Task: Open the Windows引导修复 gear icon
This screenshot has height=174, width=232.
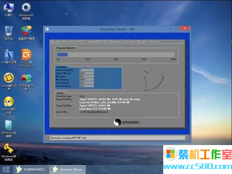Action: (26, 11)
